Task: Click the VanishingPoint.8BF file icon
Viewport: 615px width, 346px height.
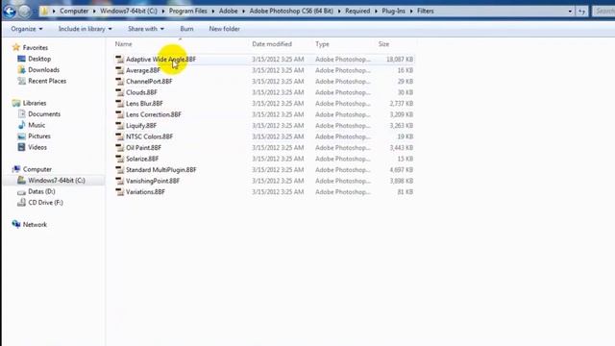Action: pos(119,181)
